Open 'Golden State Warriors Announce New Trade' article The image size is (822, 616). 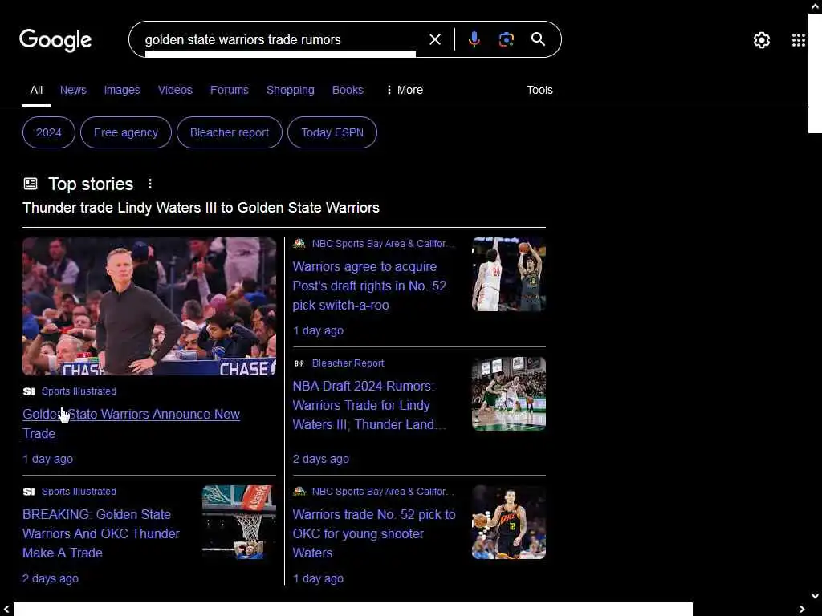[x=131, y=423]
